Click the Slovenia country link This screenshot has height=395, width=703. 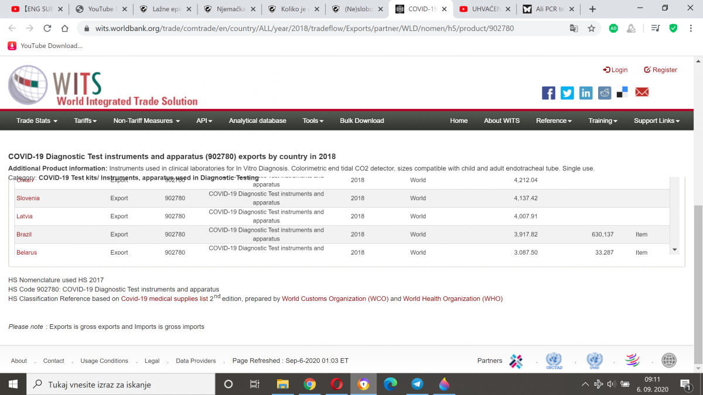click(x=28, y=198)
